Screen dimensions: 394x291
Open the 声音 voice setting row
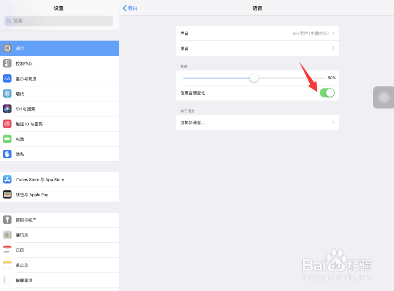257,33
